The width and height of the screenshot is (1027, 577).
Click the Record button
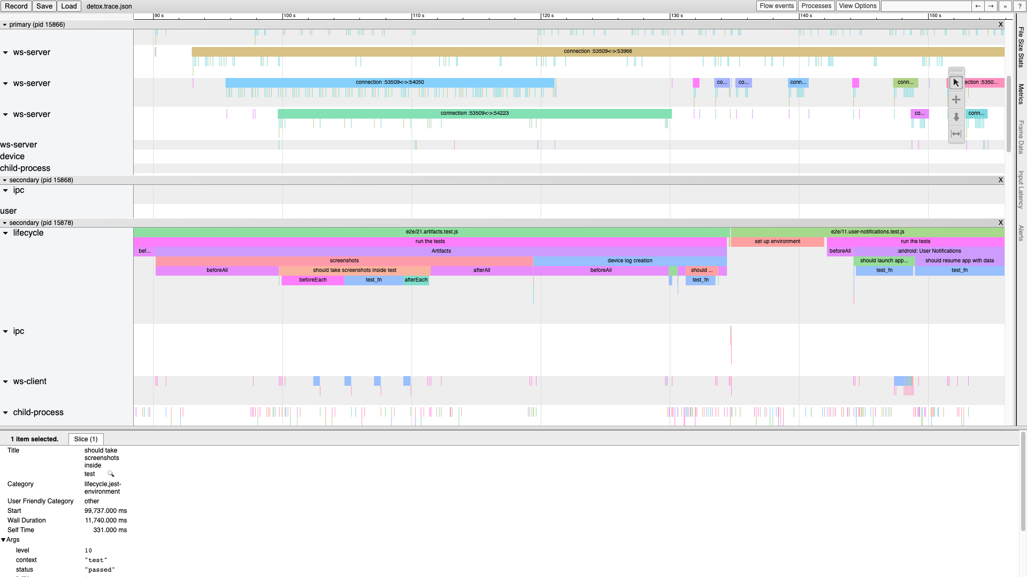(16, 6)
